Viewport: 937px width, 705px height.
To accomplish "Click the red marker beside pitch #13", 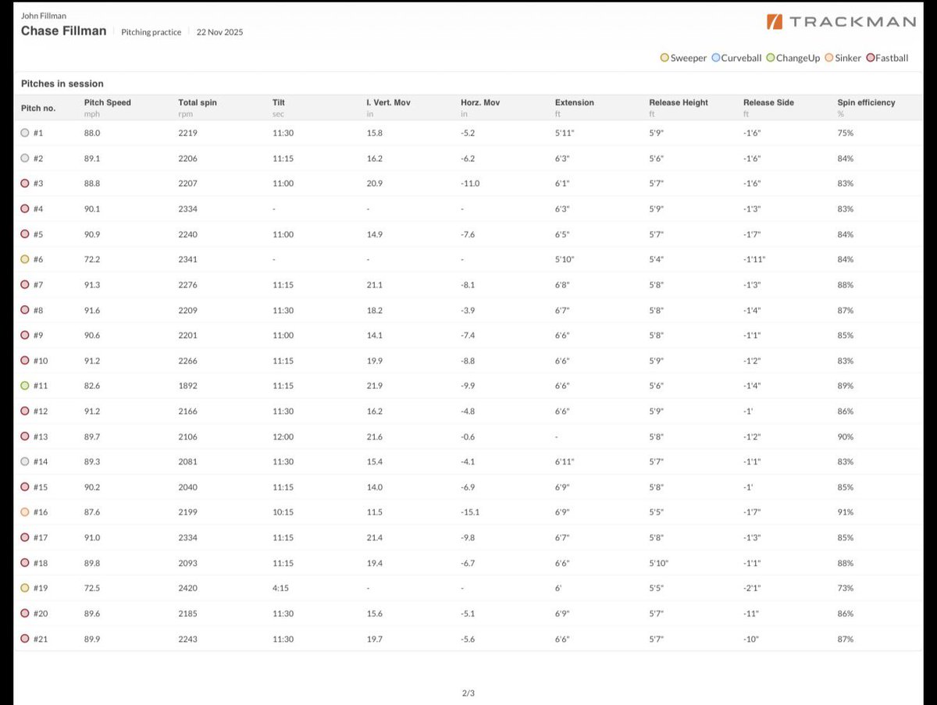I will coord(25,436).
